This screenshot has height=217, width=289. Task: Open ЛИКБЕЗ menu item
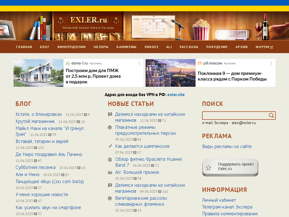click(151, 47)
